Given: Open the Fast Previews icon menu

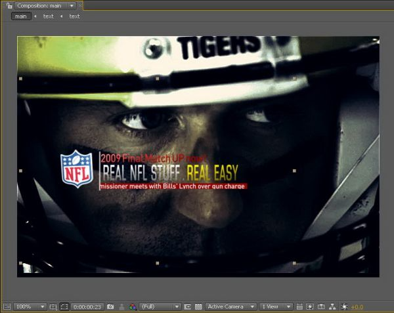Looking at the screenshot, I should pyautogui.click(x=311, y=306).
